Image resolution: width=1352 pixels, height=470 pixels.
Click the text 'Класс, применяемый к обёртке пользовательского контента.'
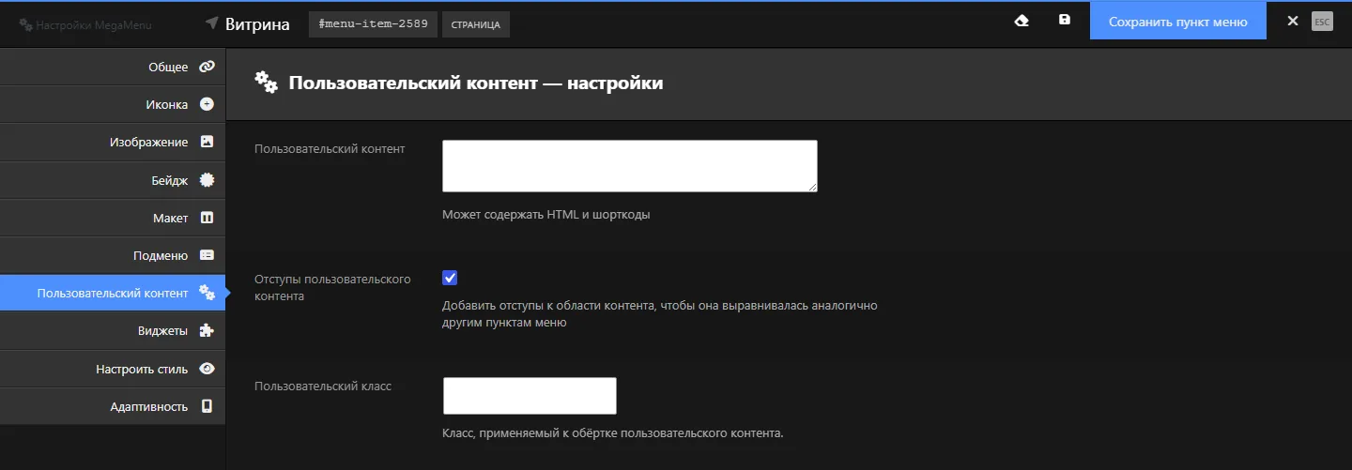click(x=612, y=433)
